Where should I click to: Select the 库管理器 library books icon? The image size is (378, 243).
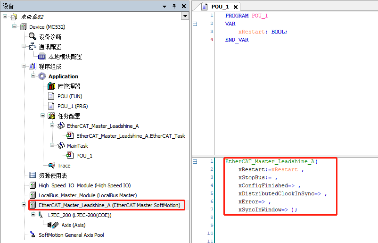(x=51, y=86)
